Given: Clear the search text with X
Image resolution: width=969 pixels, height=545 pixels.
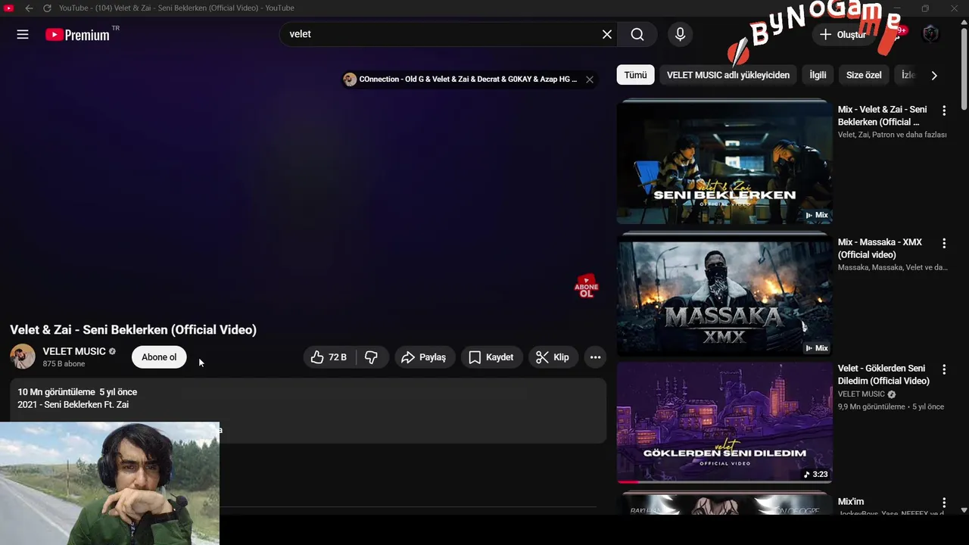Looking at the screenshot, I should [607, 34].
